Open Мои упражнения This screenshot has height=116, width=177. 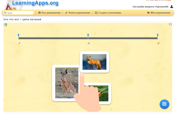159,13
